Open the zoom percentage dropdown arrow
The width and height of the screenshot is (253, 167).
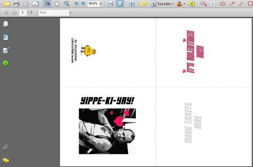101,4
